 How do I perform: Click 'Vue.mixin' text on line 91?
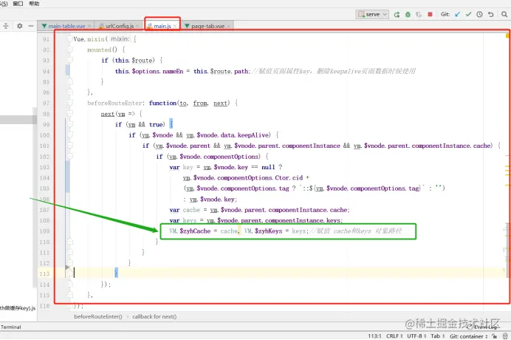point(89,39)
